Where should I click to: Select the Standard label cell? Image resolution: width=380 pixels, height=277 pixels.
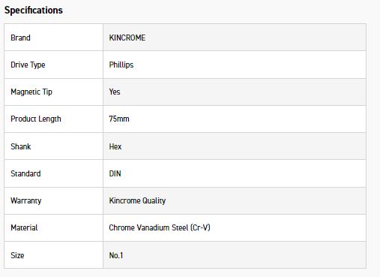53,173
